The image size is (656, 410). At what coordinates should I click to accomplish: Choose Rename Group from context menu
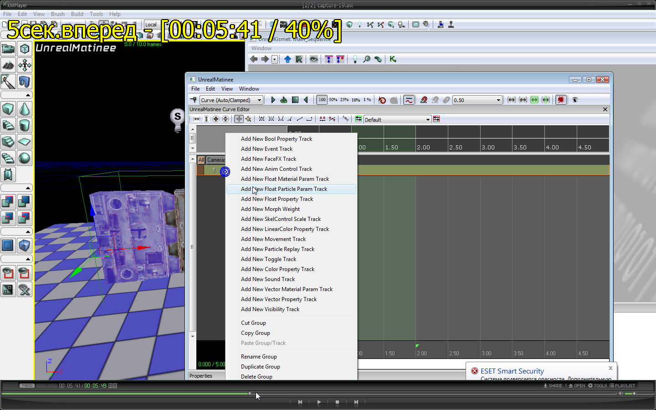coord(292,357)
